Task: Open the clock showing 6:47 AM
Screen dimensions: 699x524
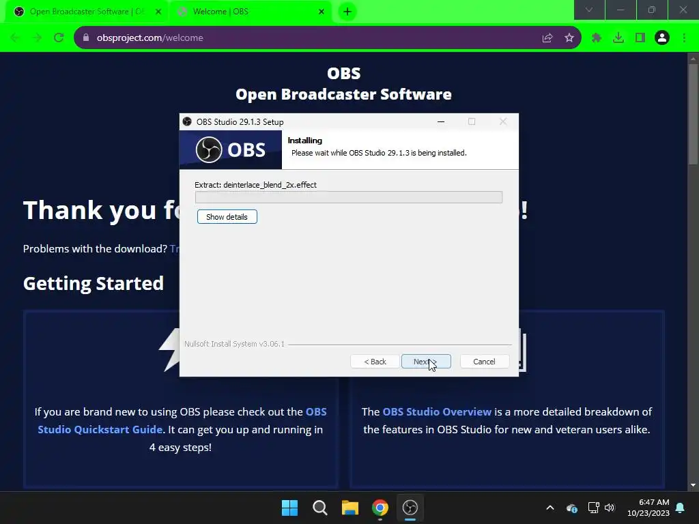Action: tap(648, 508)
